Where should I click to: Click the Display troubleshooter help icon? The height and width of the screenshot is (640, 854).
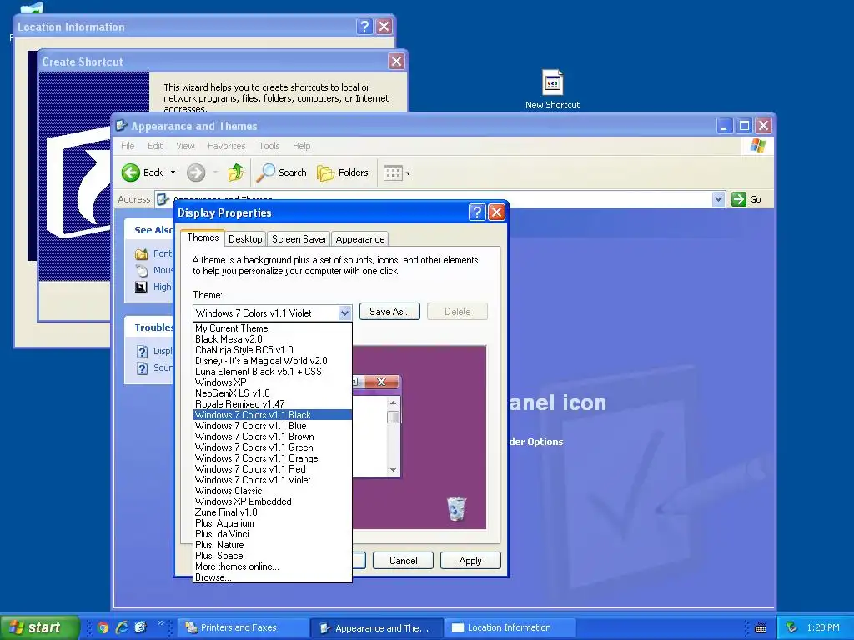[x=142, y=352]
